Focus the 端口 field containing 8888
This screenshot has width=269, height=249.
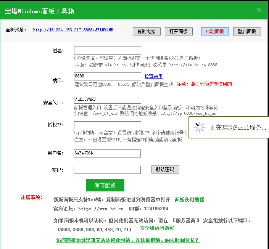click(108, 76)
